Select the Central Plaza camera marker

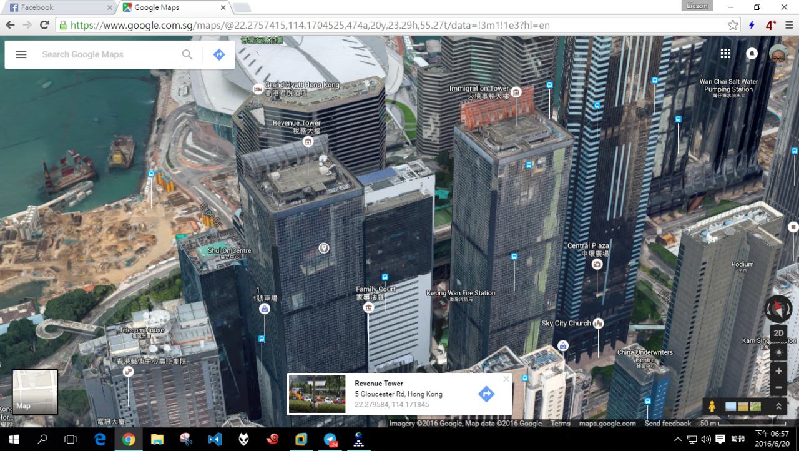pos(597,264)
